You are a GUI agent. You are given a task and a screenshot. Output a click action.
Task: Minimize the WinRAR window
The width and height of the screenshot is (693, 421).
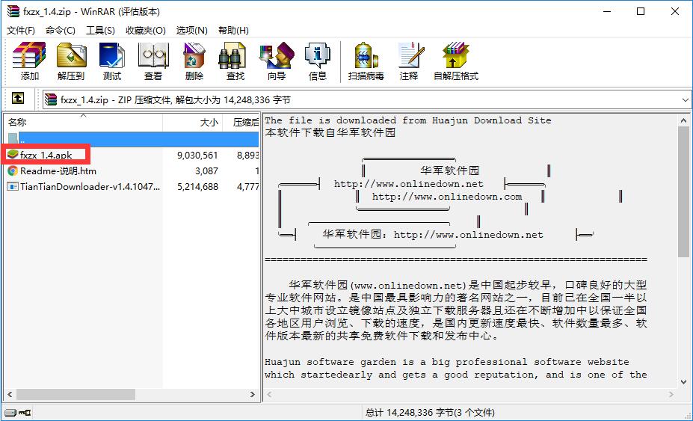(606, 11)
